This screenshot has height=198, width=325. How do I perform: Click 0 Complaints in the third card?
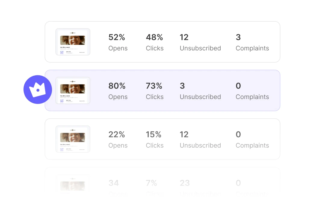click(x=252, y=139)
